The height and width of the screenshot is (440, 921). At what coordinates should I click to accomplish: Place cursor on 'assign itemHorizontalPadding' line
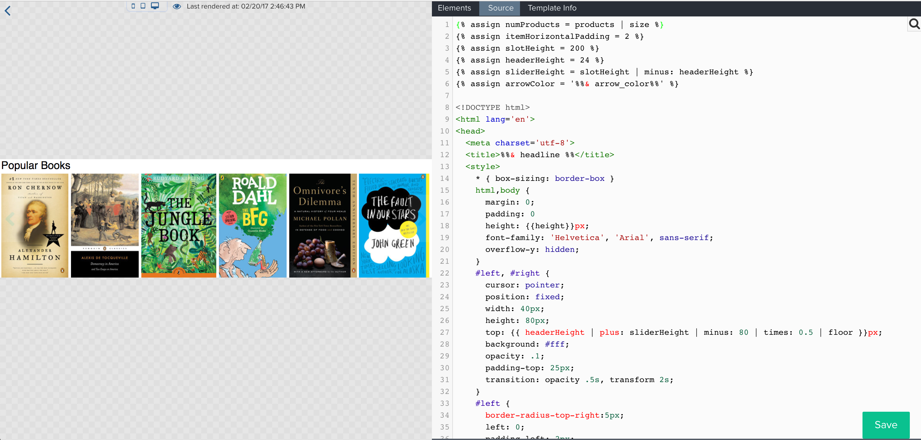pyautogui.click(x=550, y=37)
